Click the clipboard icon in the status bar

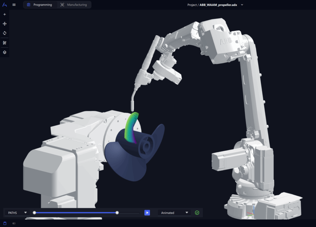(x=4, y=223)
